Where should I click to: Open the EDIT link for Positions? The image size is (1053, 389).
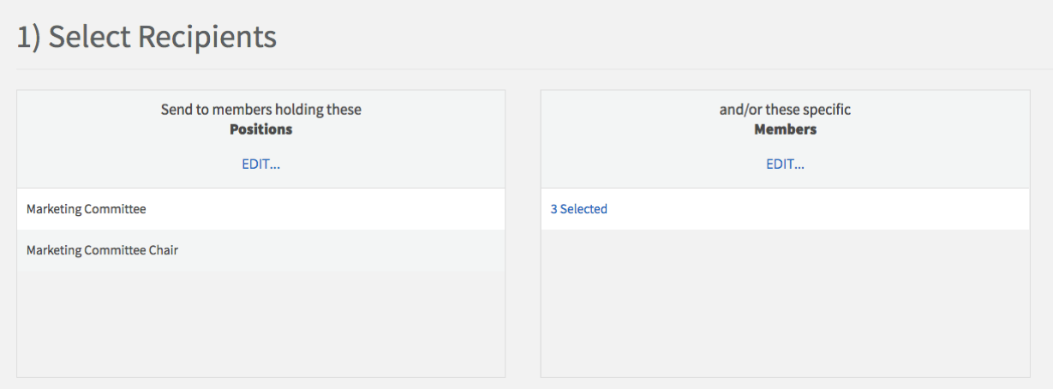[x=260, y=165]
